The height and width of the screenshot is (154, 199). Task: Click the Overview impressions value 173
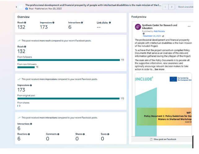(x=44, y=27)
